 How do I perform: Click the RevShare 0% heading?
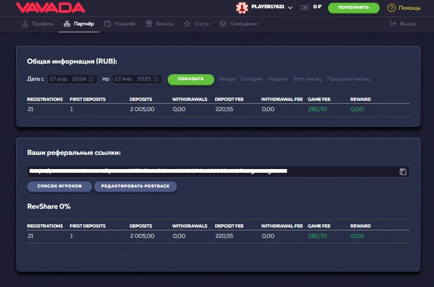(x=49, y=206)
